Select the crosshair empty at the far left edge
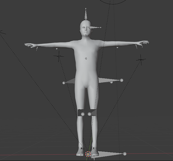Viewport: 173px width, 161px height. [x=2, y=32]
